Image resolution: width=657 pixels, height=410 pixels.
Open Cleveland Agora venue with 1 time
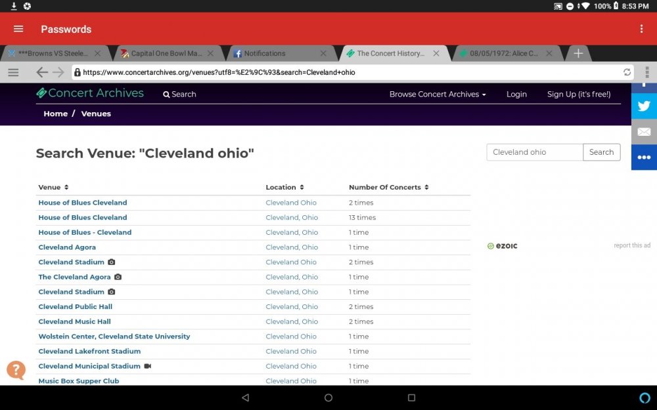point(67,247)
